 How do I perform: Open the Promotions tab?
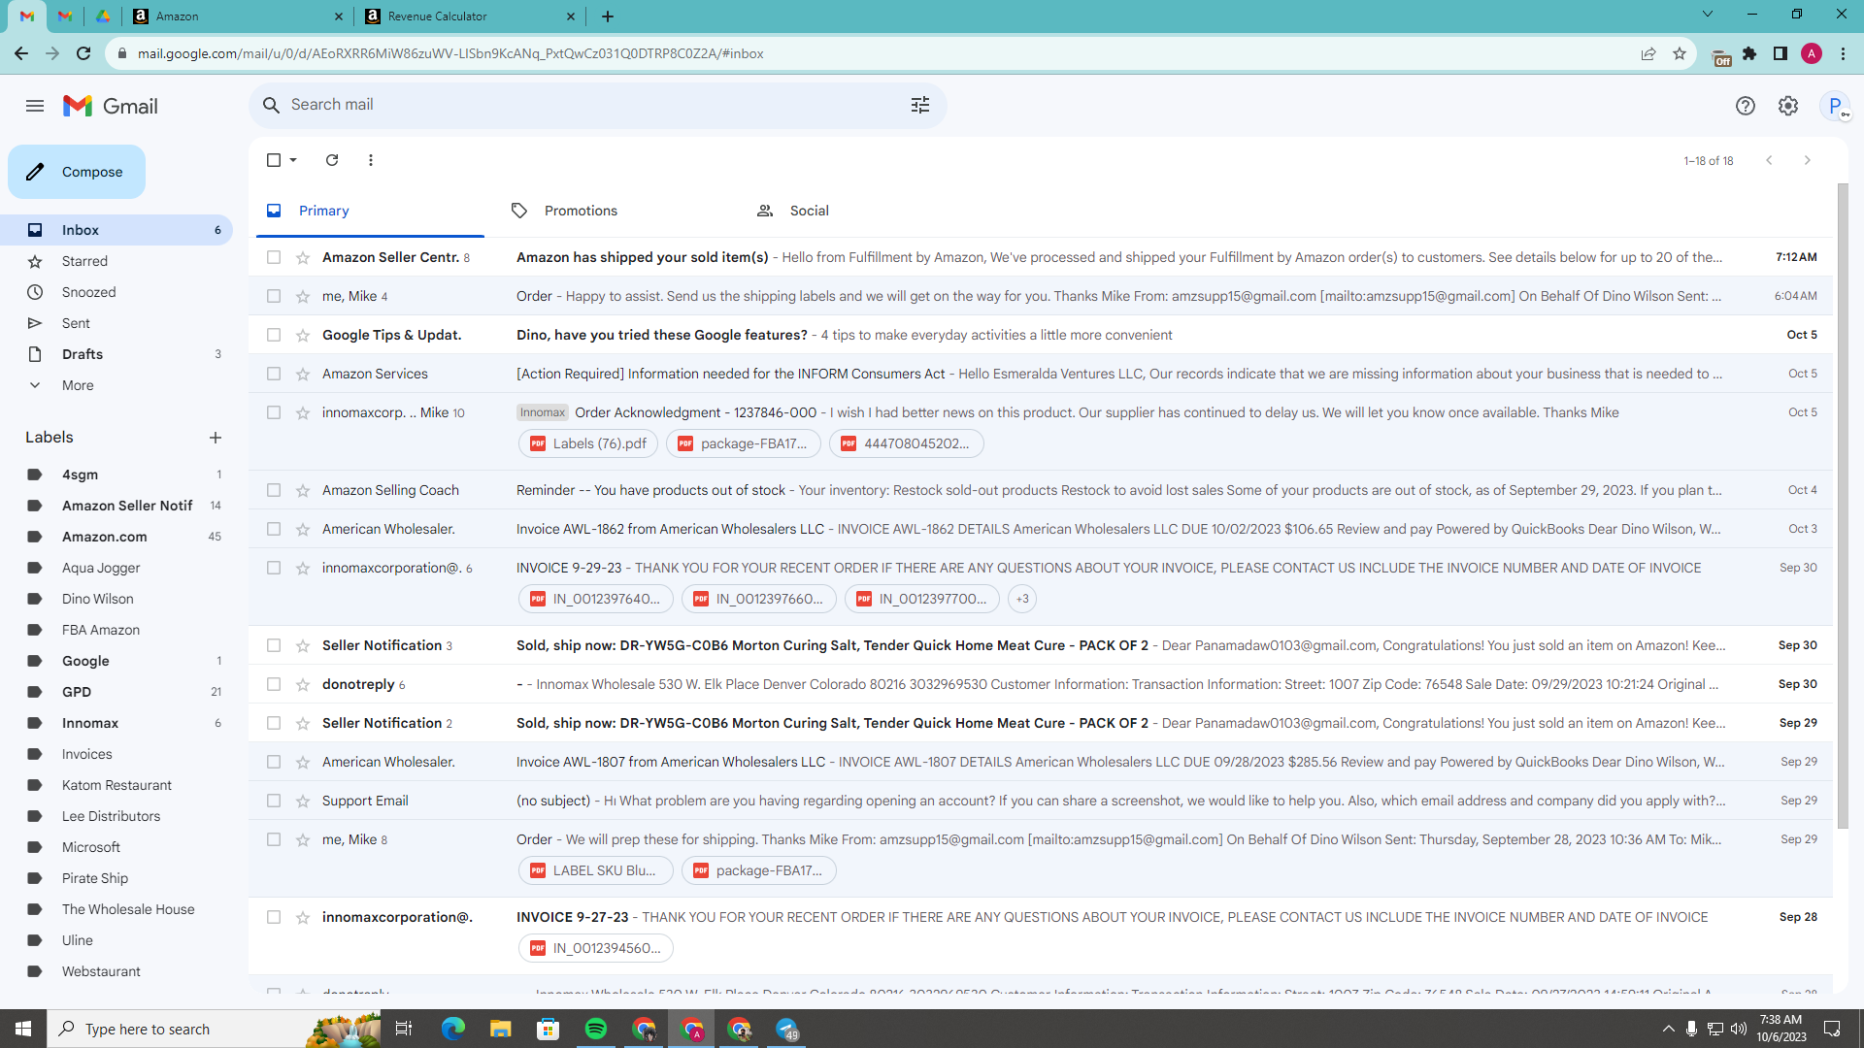(581, 211)
